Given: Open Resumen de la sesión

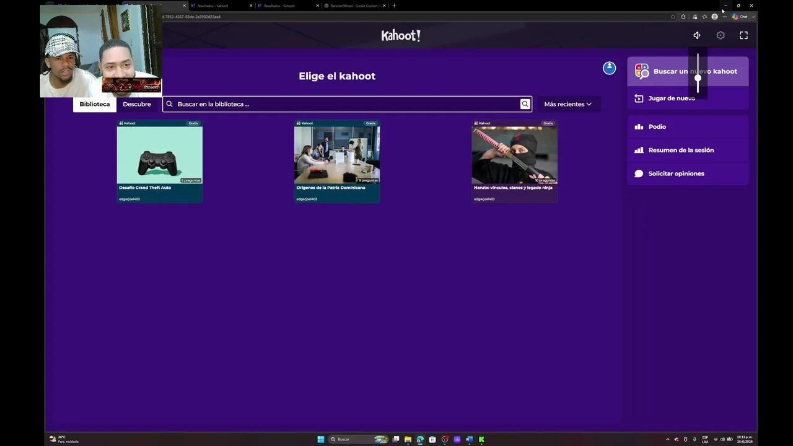Looking at the screenshot, I should coord(688,151).
